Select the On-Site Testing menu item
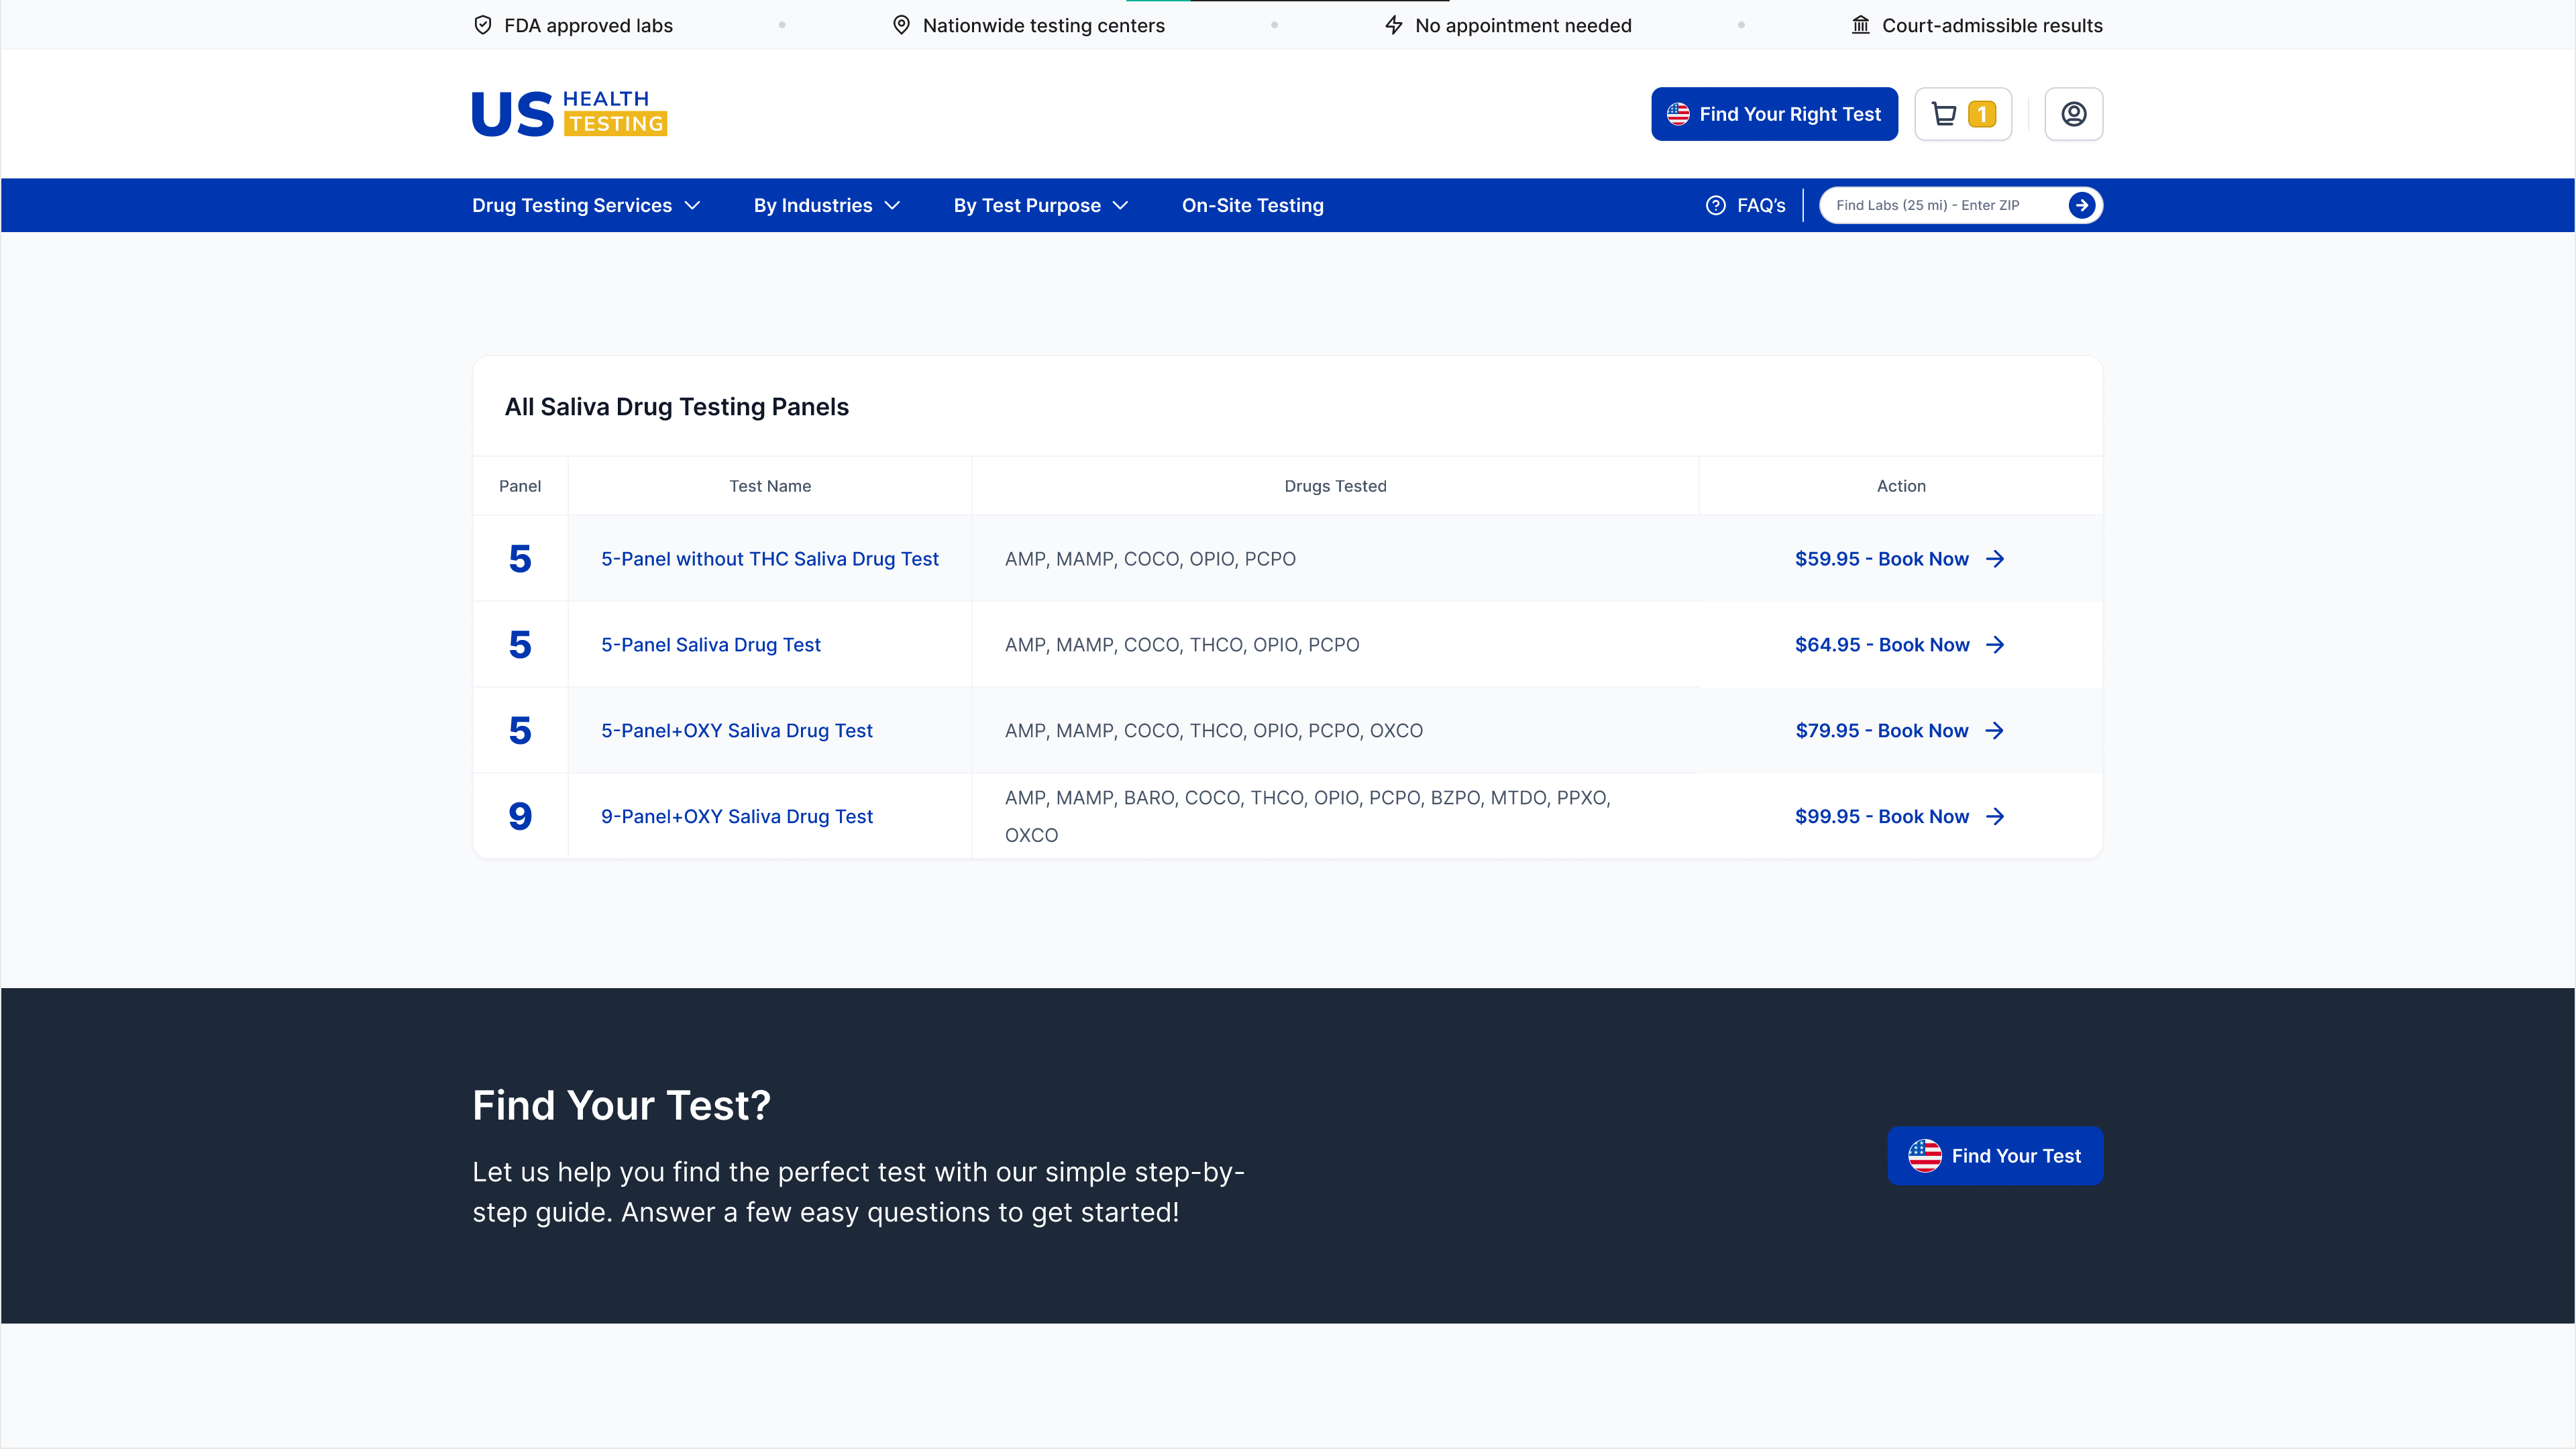This screenshot has height=1449, width=2576. [x=1252, y=205]
